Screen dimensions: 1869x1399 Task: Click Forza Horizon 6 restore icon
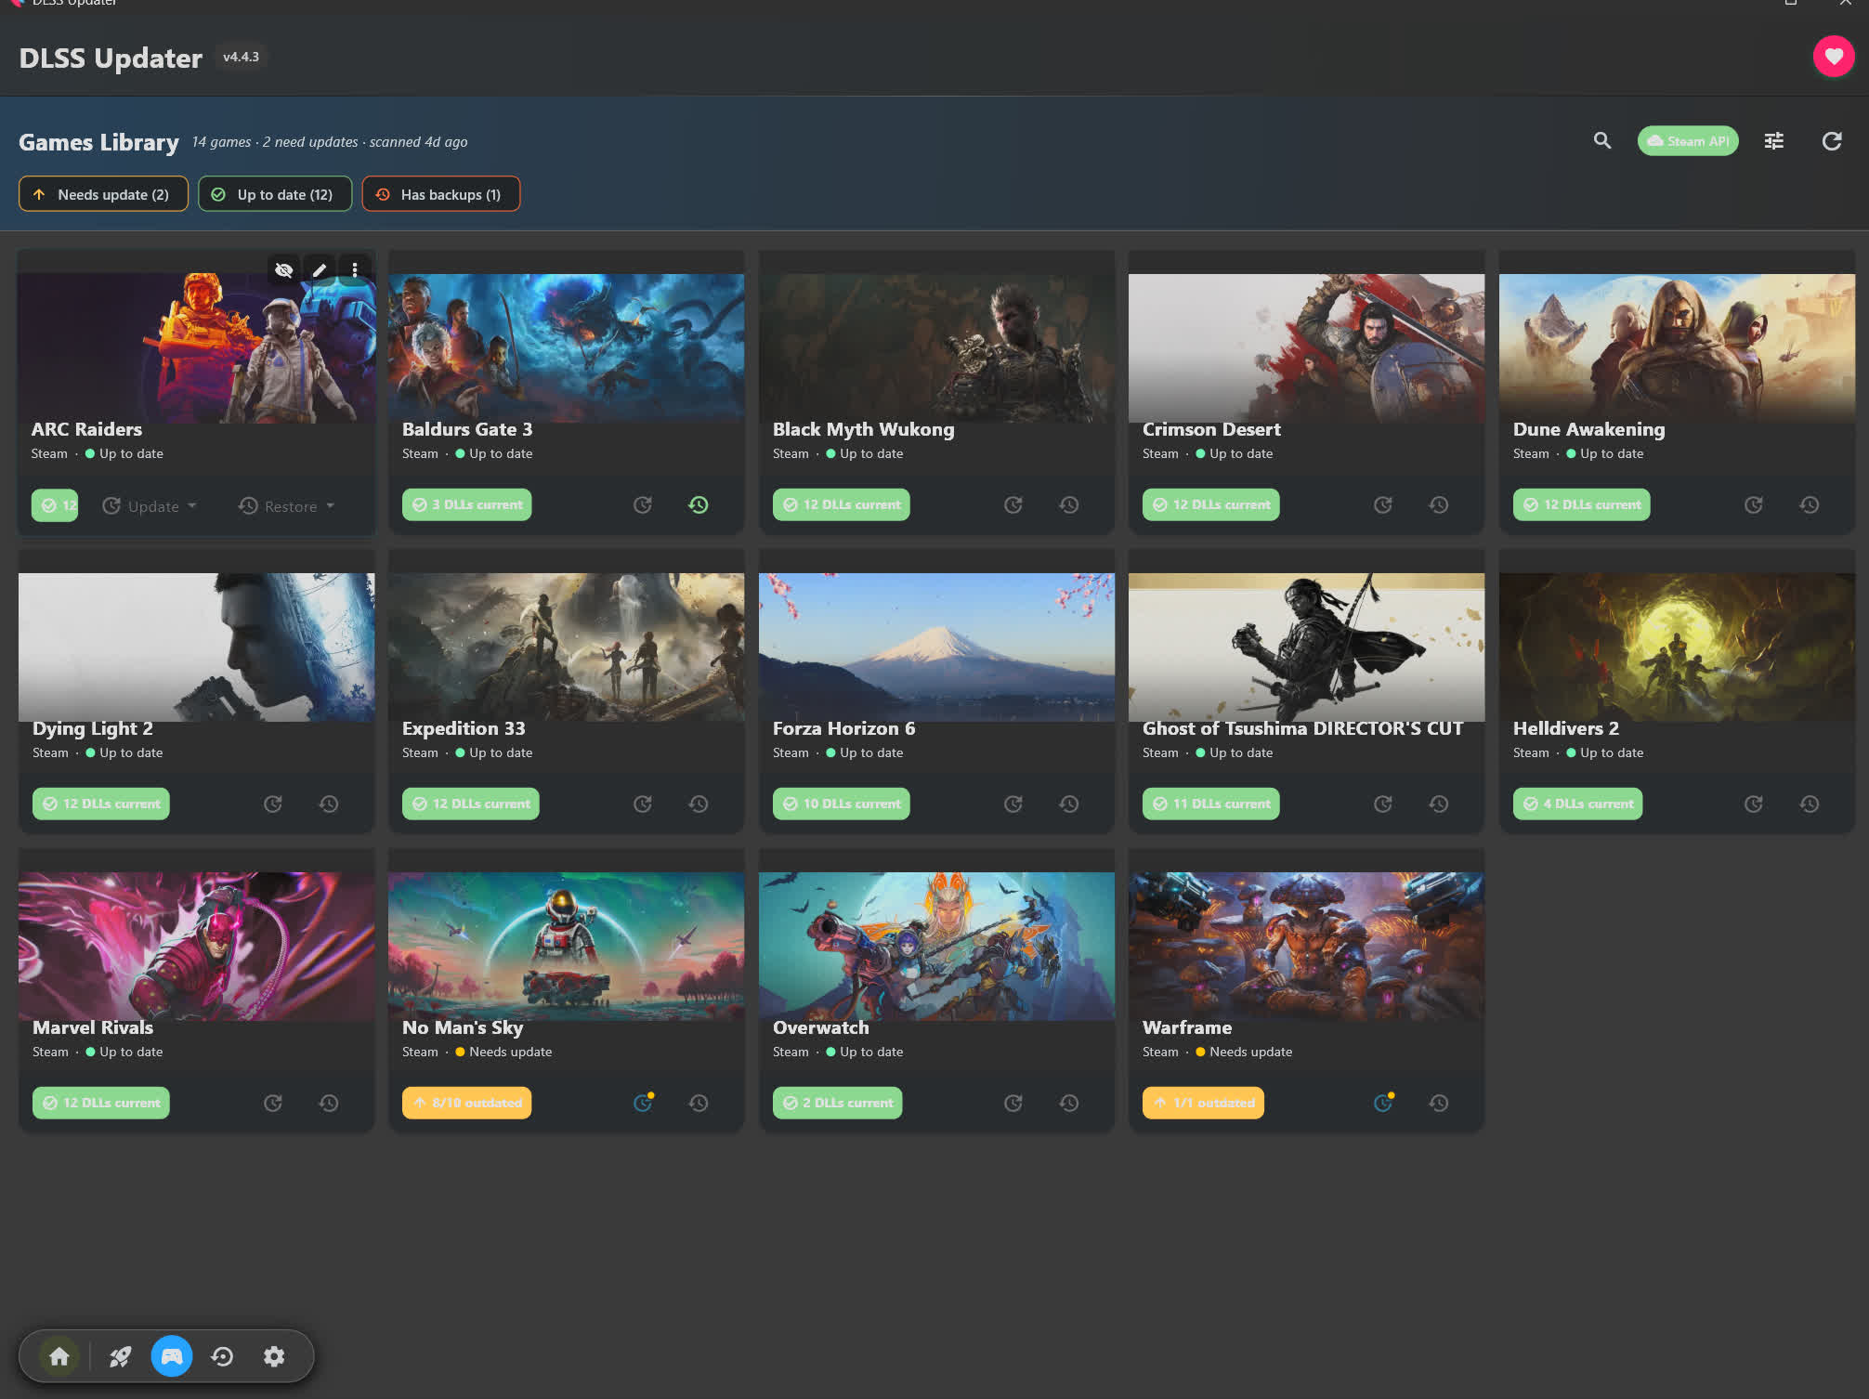[x=1069, y=804]
